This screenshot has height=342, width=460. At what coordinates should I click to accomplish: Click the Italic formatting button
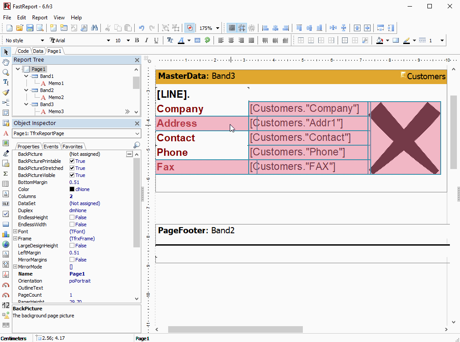coord(147,40)
